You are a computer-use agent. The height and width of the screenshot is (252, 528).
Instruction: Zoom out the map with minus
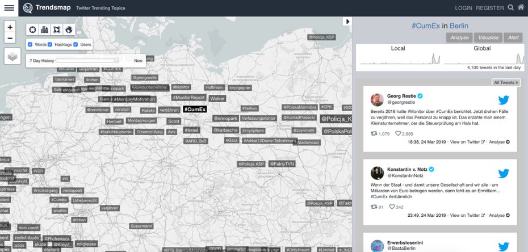point(10,38)
